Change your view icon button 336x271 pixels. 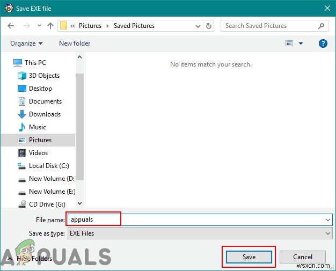click(x=289, y=43)
